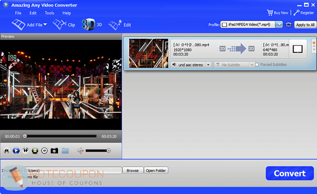Screen dimensions: 317x194
Task: Click the Apply to All button
Action: [305, 25]
